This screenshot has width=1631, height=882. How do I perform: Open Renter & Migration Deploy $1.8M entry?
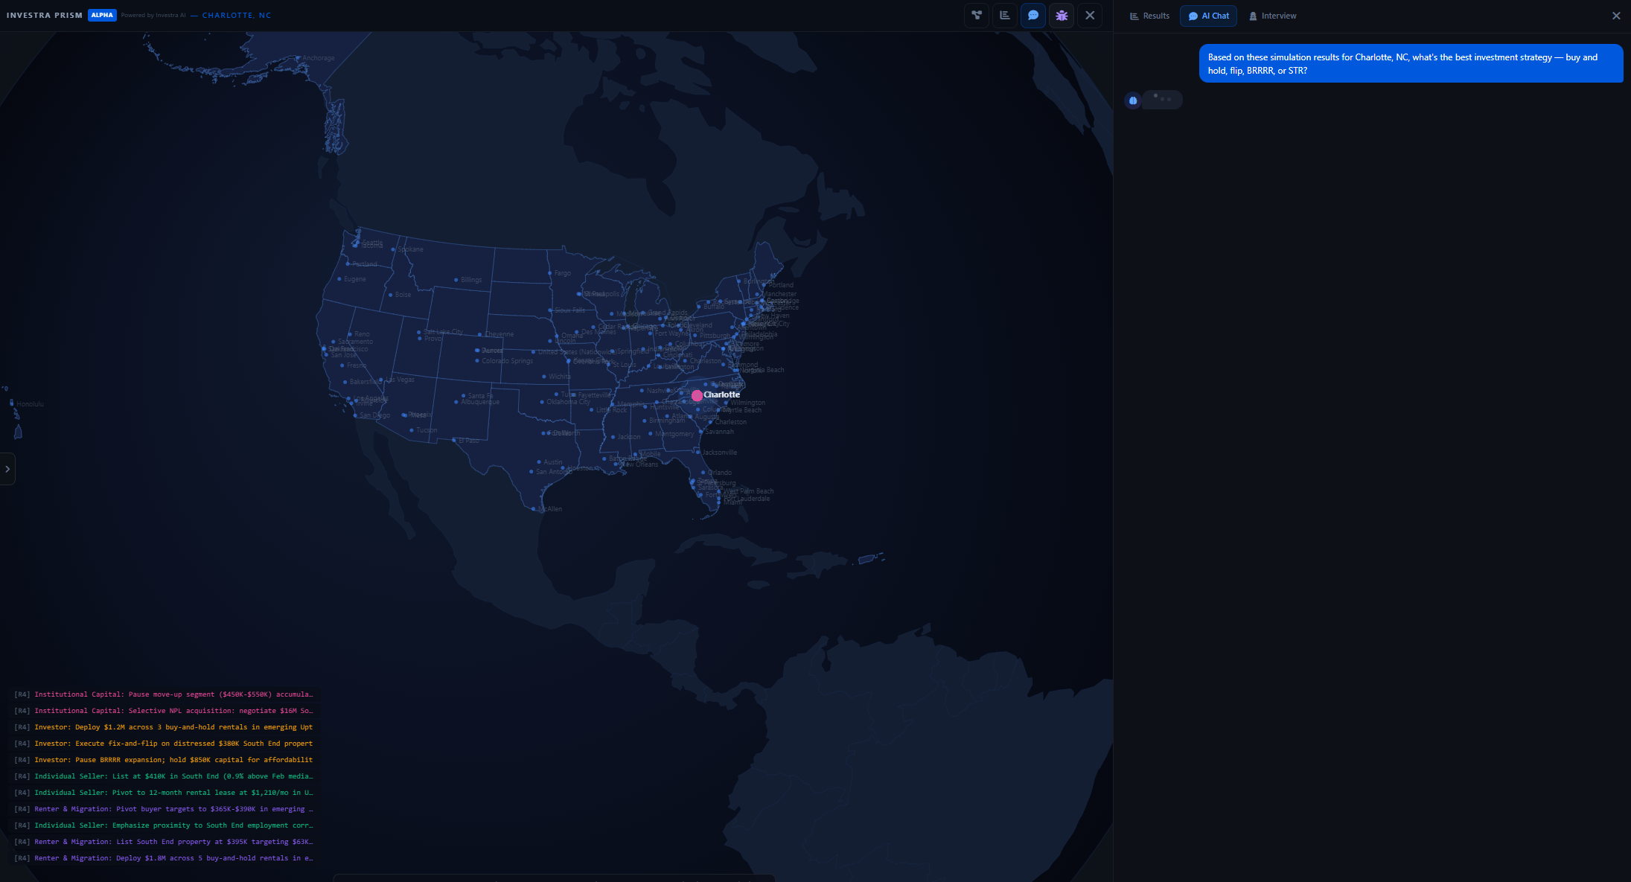tap(164, 858)
